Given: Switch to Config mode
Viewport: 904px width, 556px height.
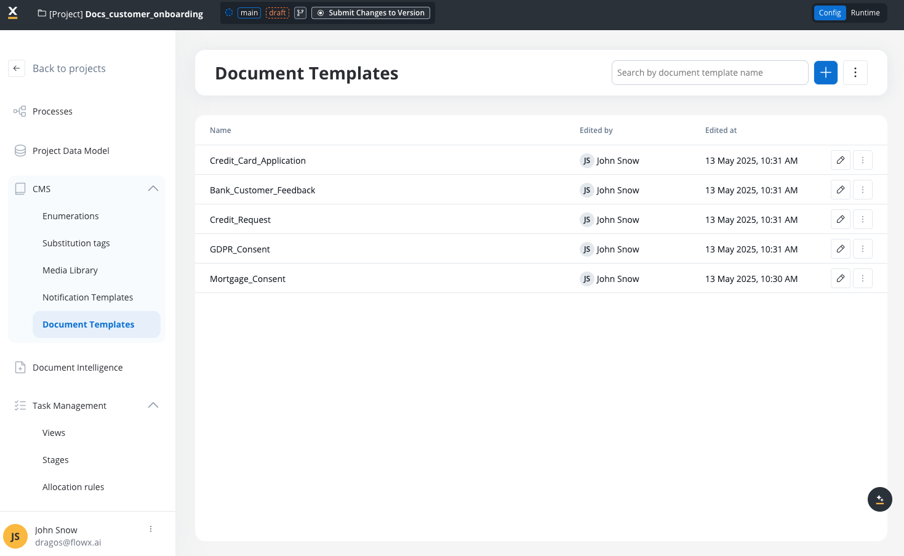Looking at the screenshot, I should tap(830, 13).
